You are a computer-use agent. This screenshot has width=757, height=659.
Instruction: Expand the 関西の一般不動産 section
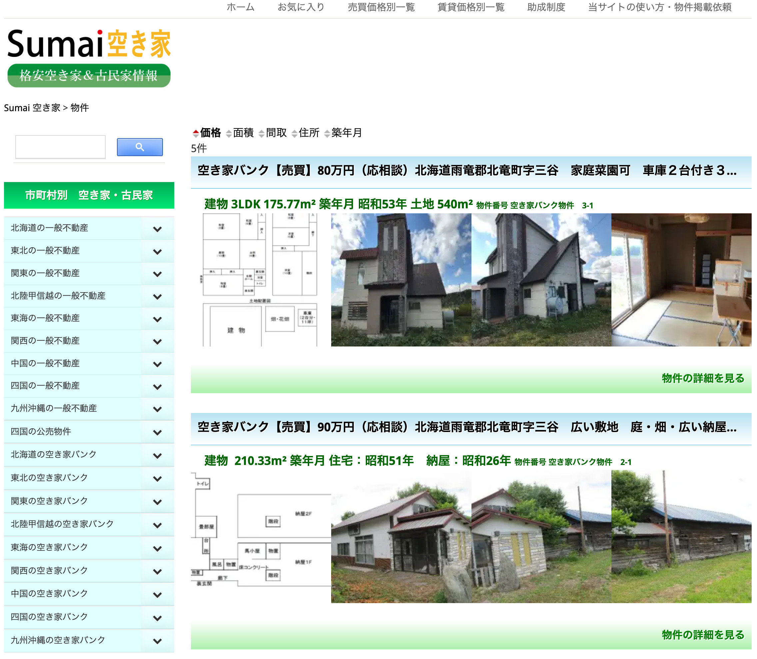tap(158, 341)
